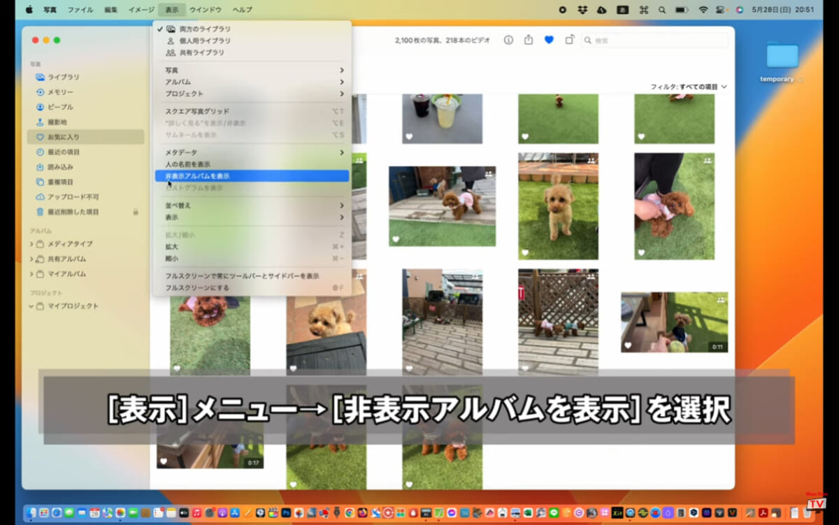Screen dimensions: 839x525
Task: Expand the マイアルバム group
Action: pyautogui.click(x=31, y=274)
